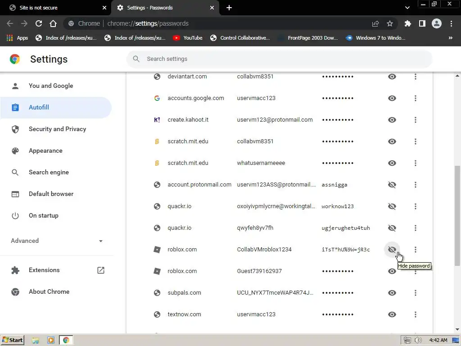Image resolution: width=461 pixels, height=346 pixels.
Task: Open more actions for textnow.com row
Action: tap(416, 314)
